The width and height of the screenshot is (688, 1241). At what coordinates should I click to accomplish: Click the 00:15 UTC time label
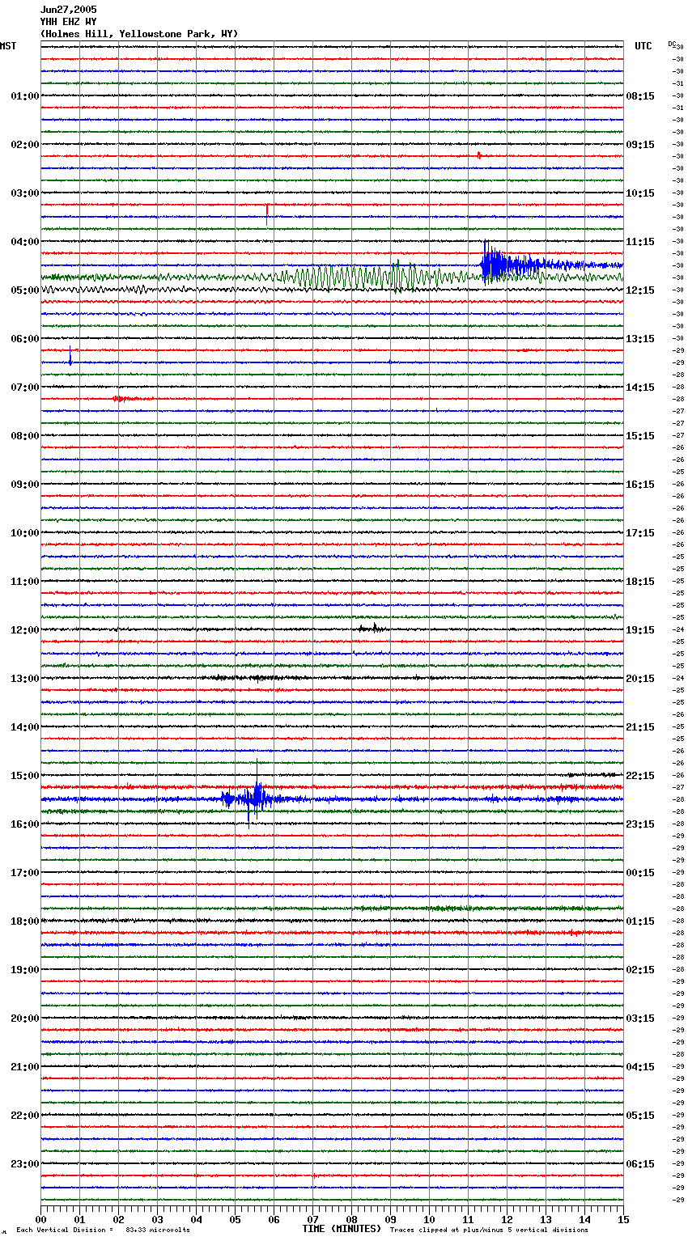(640, 873)
